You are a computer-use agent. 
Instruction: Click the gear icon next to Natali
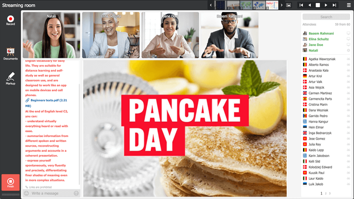pyautogui.click(x=348, y=51)
